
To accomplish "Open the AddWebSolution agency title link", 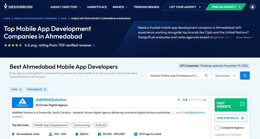I will (x=51, y=100).
